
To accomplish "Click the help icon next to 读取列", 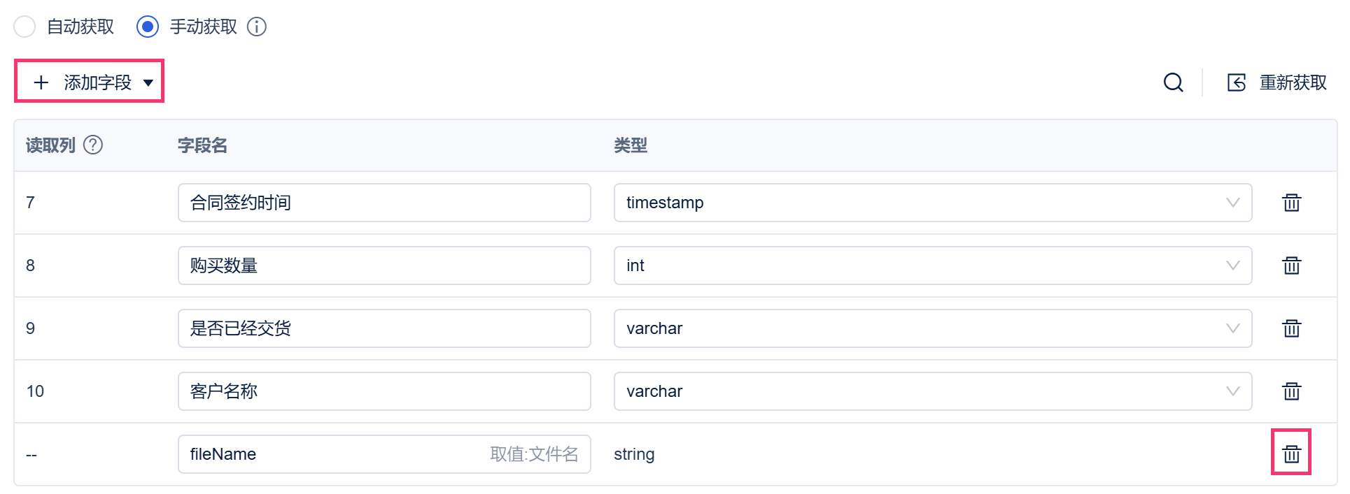I will tap(93, 145).
